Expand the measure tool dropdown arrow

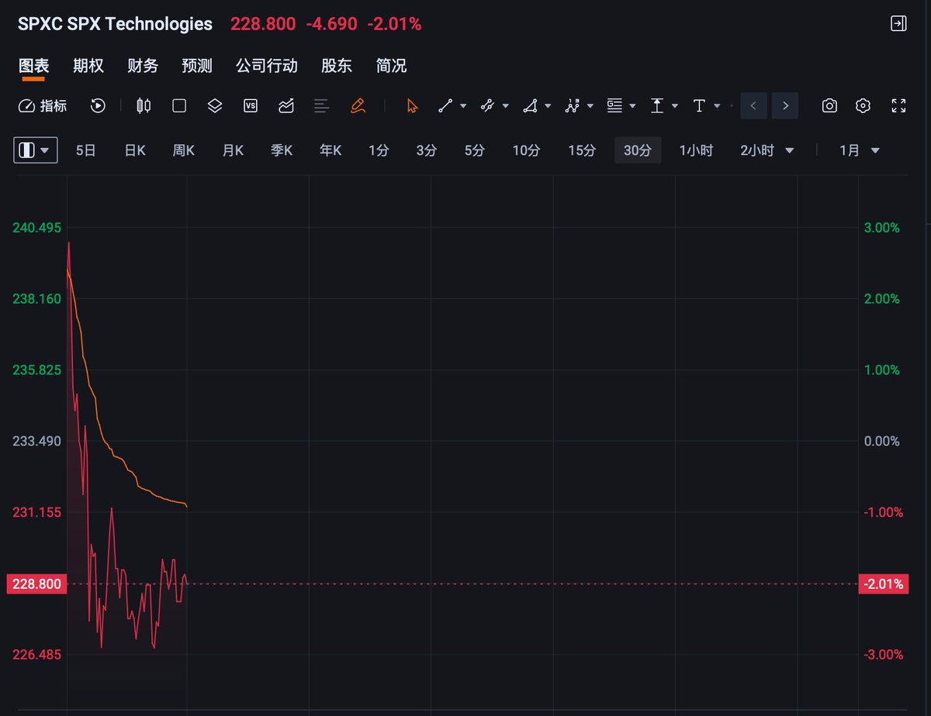coord(675,106)
